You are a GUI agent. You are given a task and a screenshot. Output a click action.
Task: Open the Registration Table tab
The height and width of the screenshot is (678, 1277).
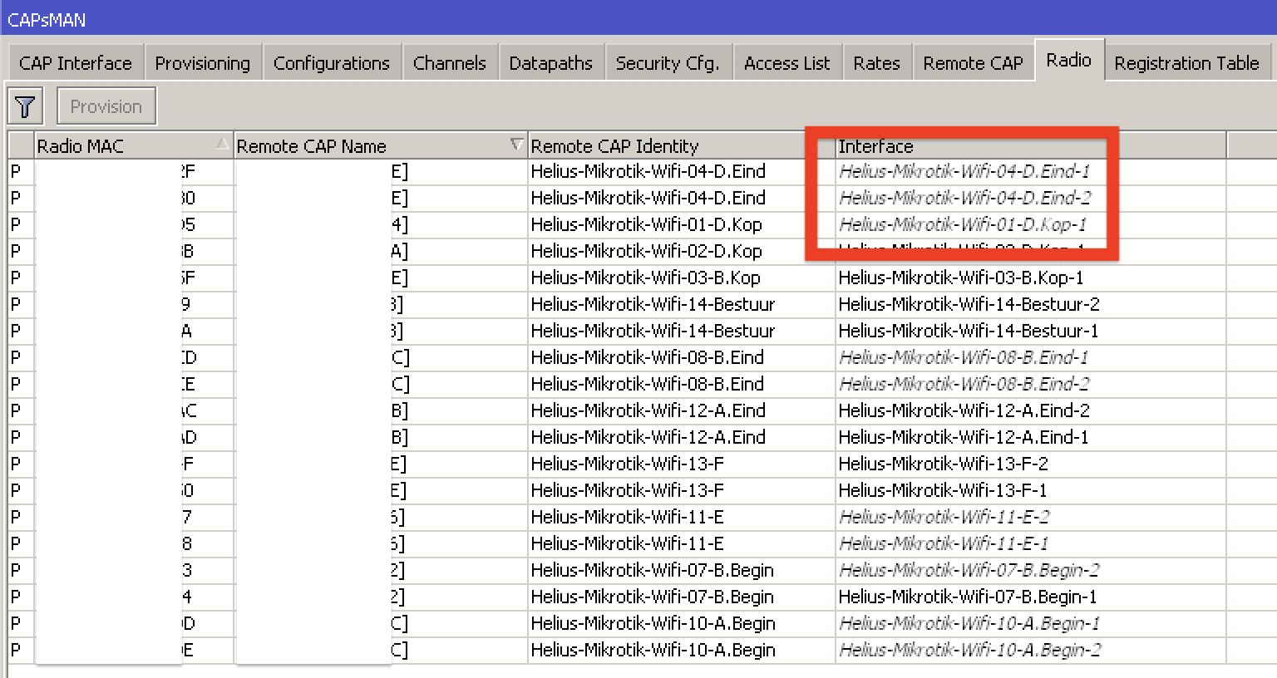pos(1187,61)
